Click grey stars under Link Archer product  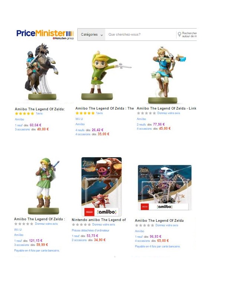146,113
